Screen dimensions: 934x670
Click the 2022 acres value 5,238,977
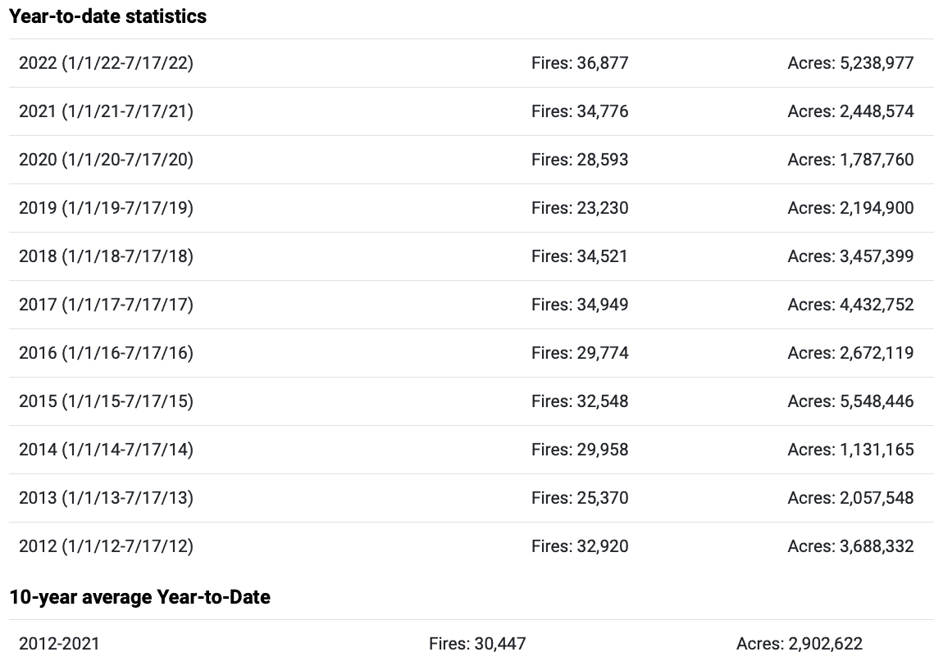pos(850,63)
